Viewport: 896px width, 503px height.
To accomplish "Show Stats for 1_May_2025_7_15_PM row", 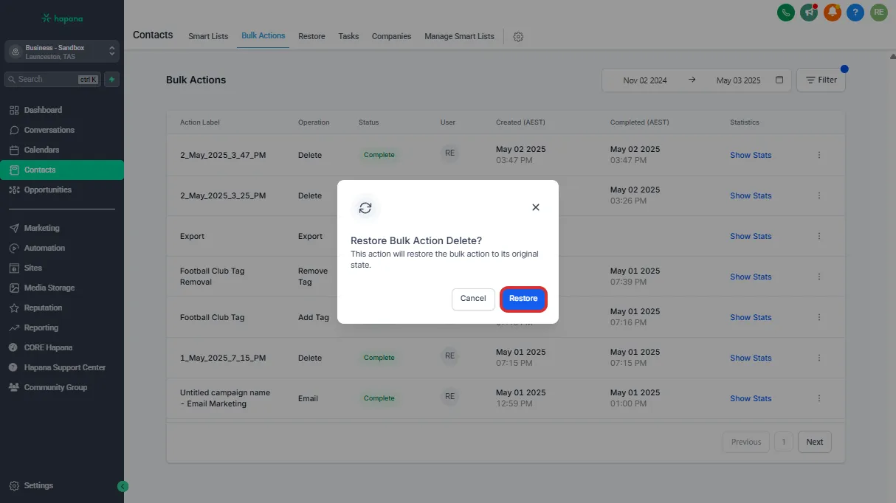I will click(750, 358).
